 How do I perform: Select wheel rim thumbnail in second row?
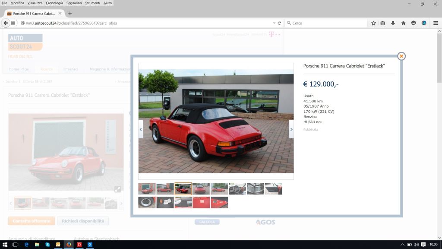147,202
